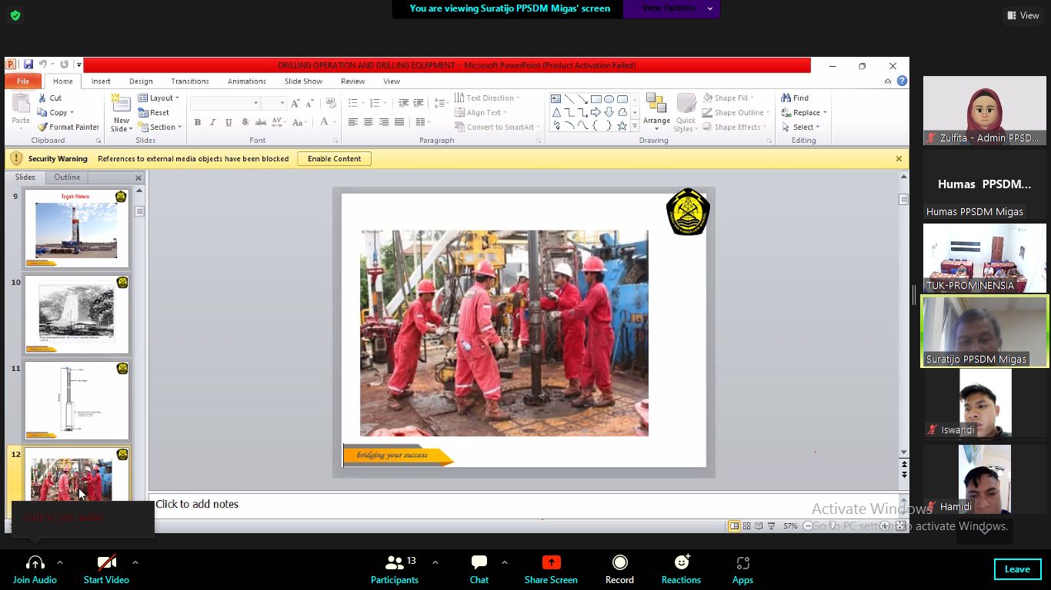Select Normal view button in status bar
Image resolution: width=1051 pixels, height=590 pixels.
734,526
